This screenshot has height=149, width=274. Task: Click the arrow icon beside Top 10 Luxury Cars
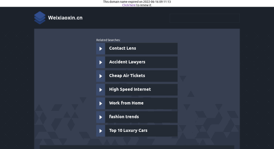[x=101, y=131]
